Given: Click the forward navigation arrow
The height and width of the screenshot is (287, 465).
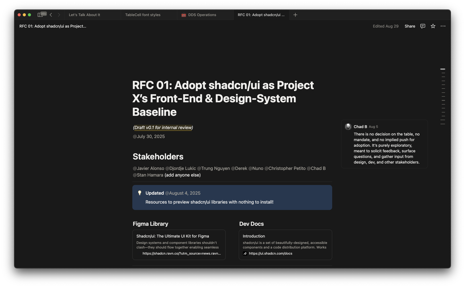Looking at the screenshot, I should 59,15.
